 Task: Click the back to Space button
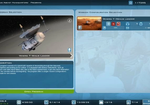[146, 102]
